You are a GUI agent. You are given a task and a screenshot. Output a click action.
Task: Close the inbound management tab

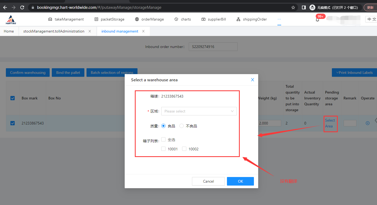pyautogui.click(x=143, y=31)
